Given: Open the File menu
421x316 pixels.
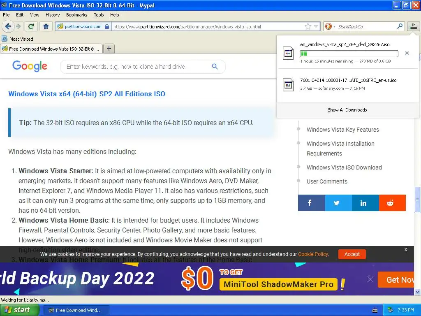Looking at the screenshot, I should point(6,15).
